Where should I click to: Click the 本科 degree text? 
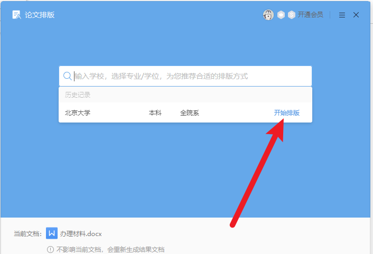coord(155,112)
